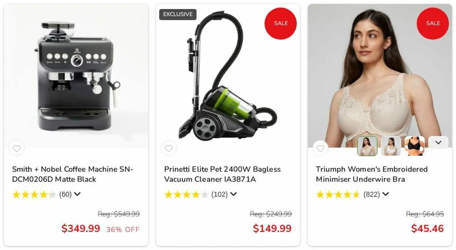Click the coffee machine product image
456x250 pixels.
point(76,76)
